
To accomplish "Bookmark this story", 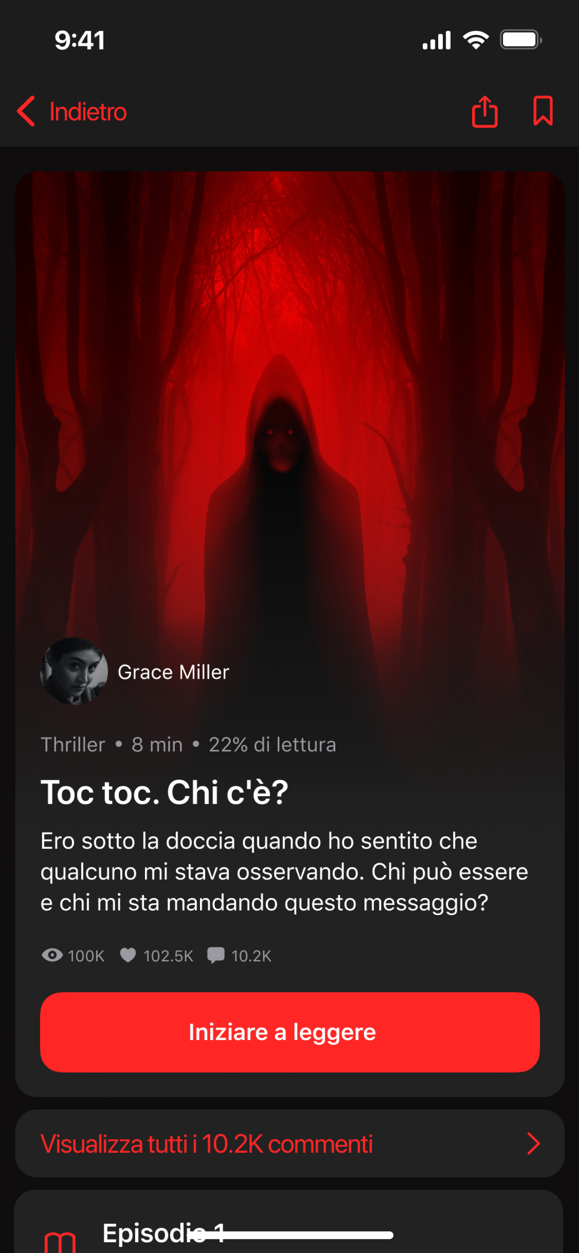I will (543, 111).
